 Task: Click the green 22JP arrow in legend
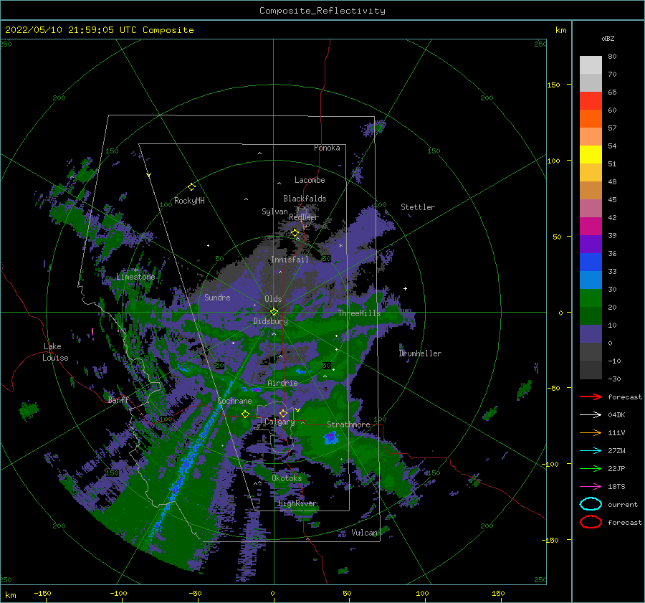591,468
